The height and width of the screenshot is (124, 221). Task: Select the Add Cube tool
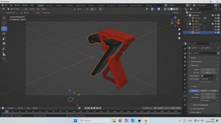point(4,60)
